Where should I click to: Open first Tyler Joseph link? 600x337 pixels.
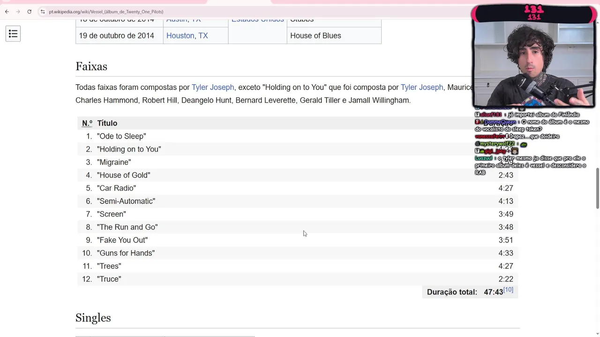tap(213, 87)
